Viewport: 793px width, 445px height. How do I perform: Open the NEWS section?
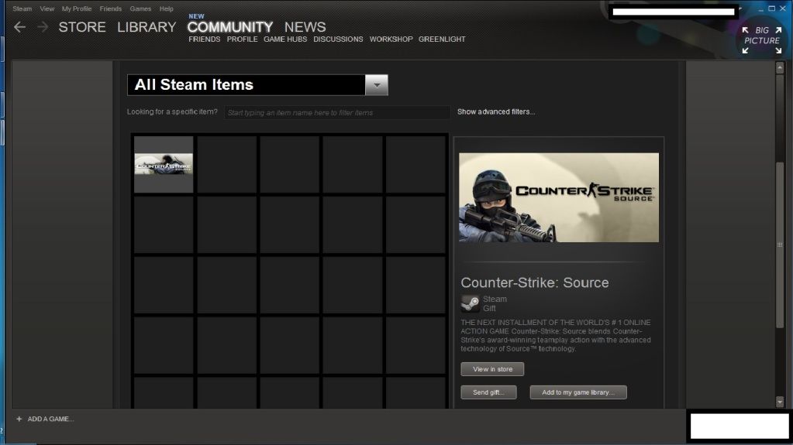tap(305, 27)
